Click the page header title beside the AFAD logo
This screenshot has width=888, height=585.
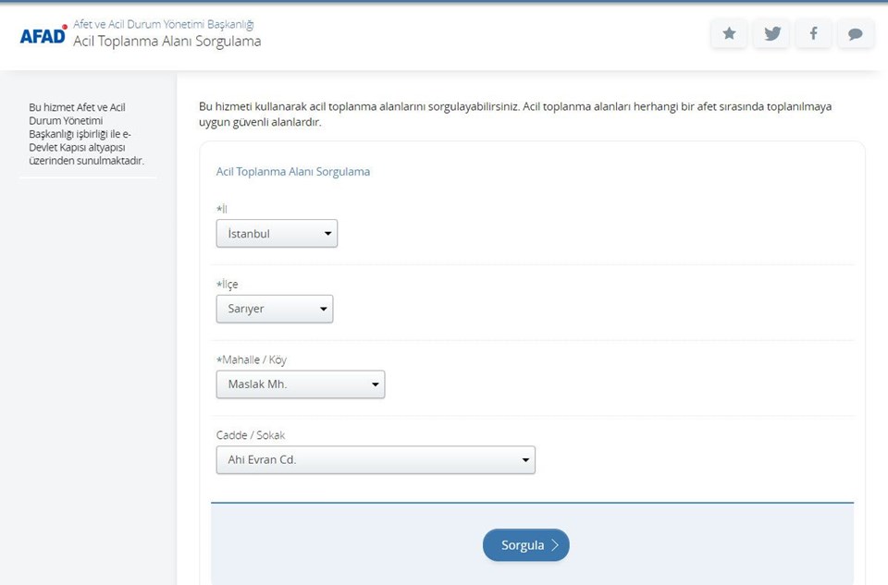(166, 42)
